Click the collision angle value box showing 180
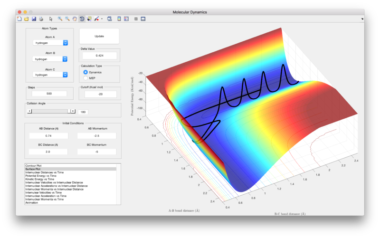 [83, 112]
